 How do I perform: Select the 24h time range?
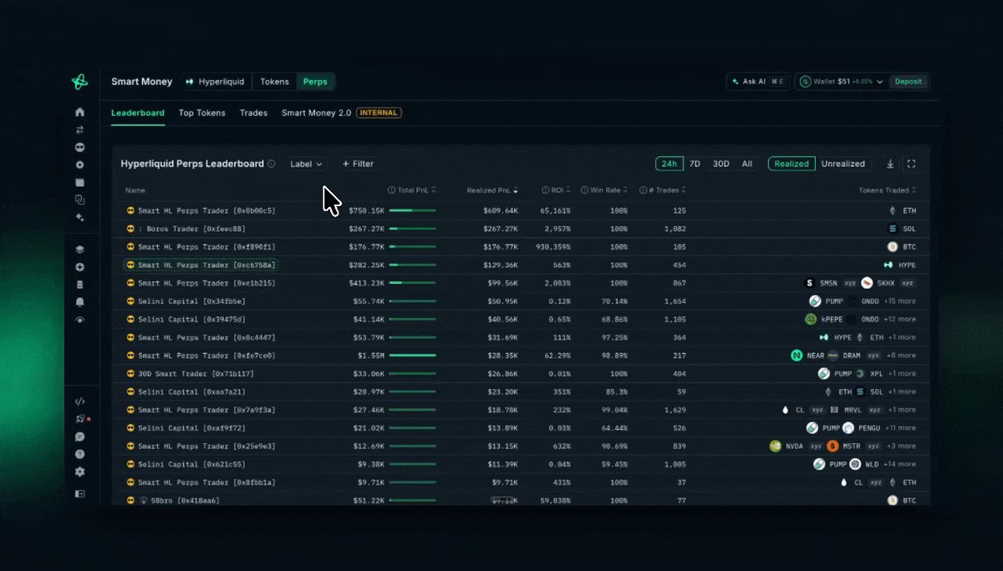669,164
